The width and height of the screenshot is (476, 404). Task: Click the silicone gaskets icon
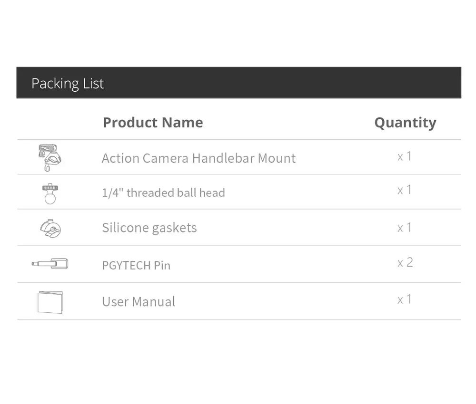[50, 228]
